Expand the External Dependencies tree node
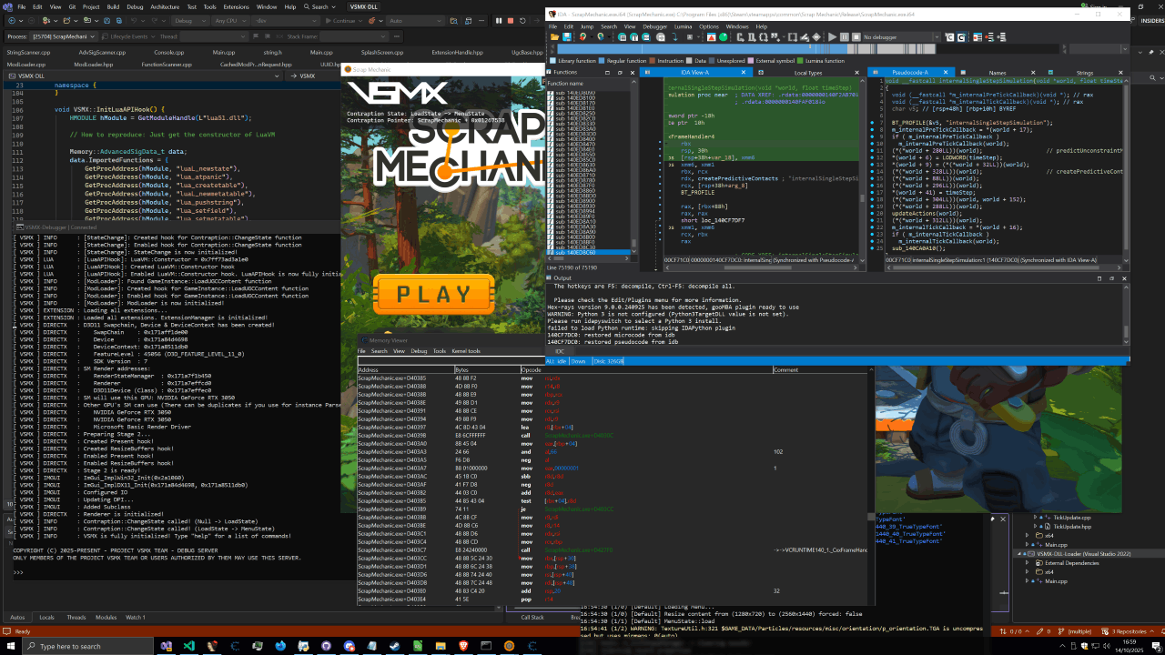 [1026, 563]
